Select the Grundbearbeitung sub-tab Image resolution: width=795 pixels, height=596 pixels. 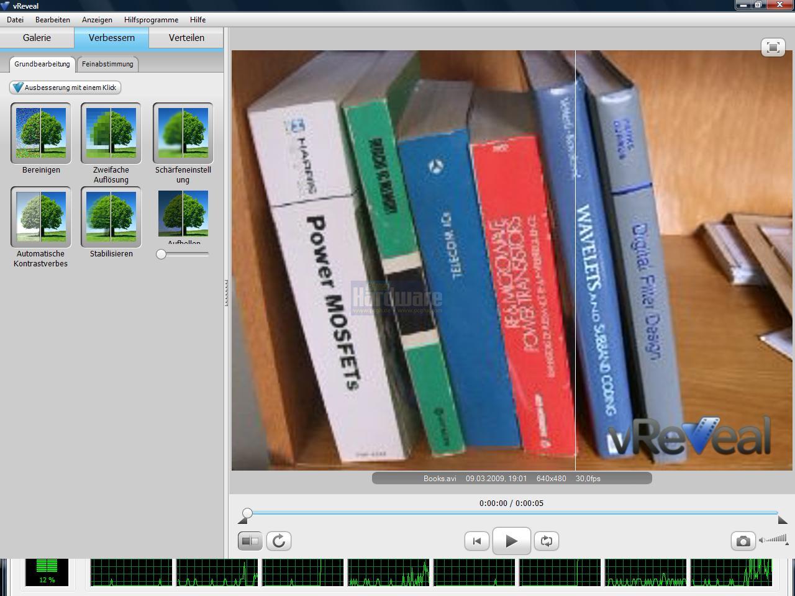tap(42, 64)
